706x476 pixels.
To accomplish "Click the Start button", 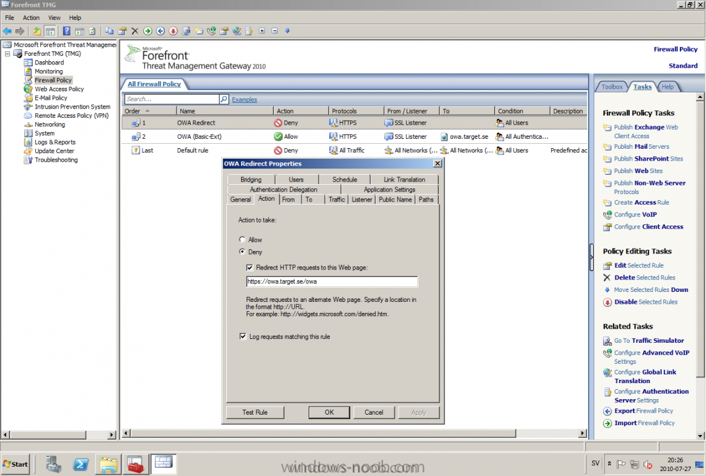I will [15, 464].
